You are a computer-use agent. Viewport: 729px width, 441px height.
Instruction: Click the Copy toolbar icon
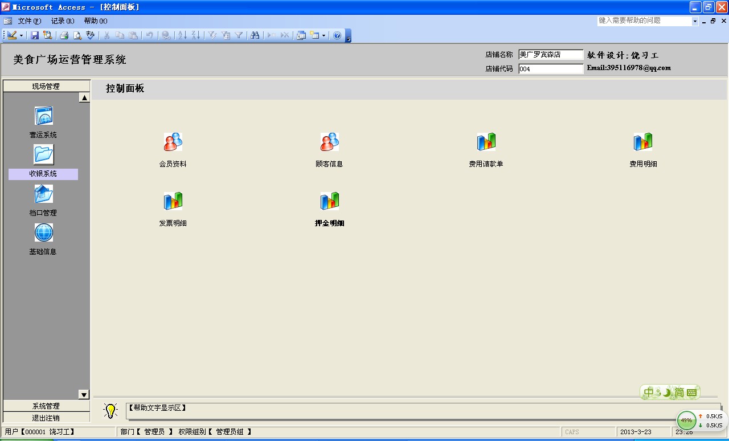pos(120,35)
